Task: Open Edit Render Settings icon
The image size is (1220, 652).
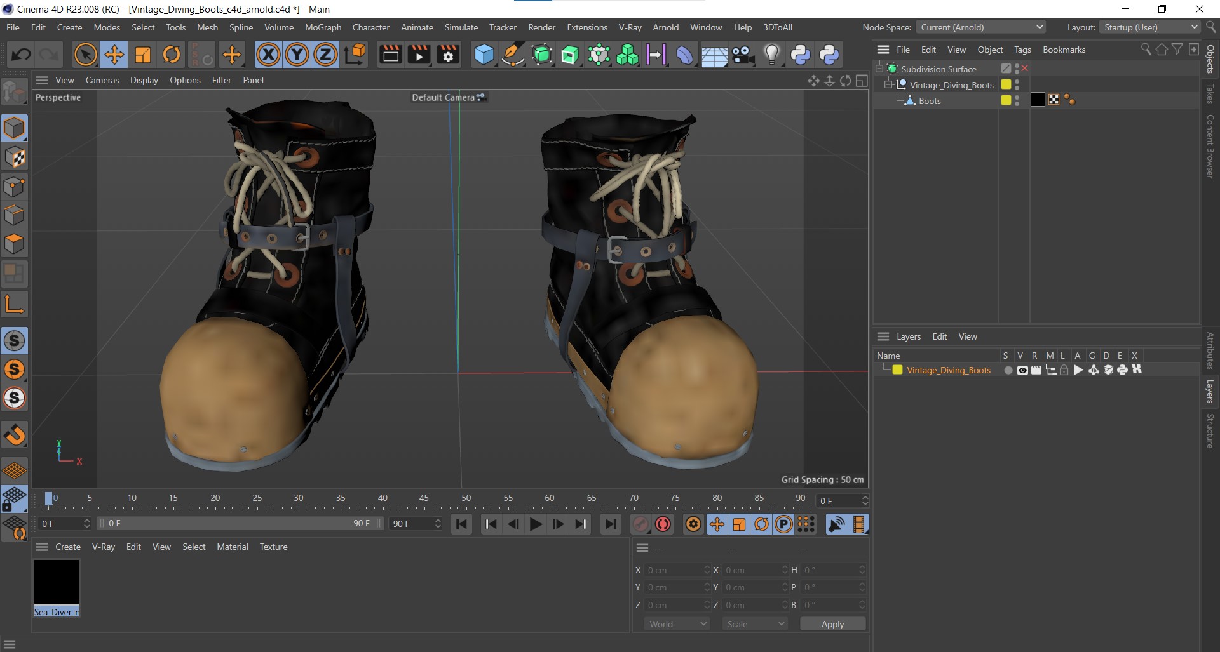Action: (x=448, y=55)
